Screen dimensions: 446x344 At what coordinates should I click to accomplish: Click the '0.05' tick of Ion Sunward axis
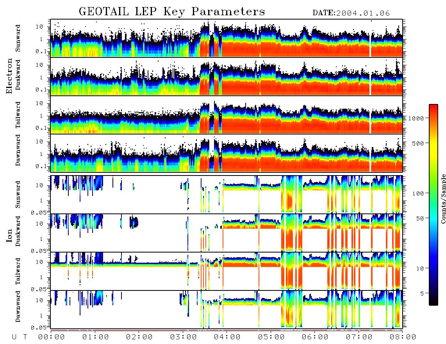(38, 212)
